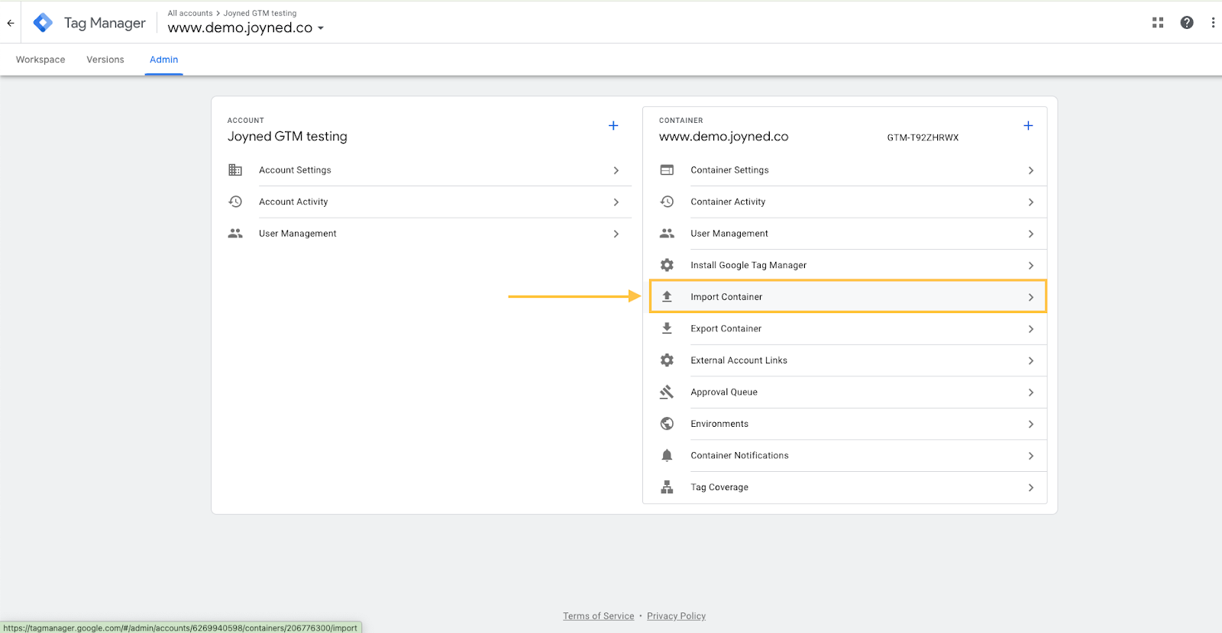
Task: Open the Terms of Service link
Action: pyautogui.click(x=599, y=616)
